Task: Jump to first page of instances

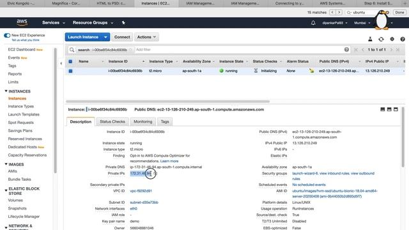Action: point(356,50)
